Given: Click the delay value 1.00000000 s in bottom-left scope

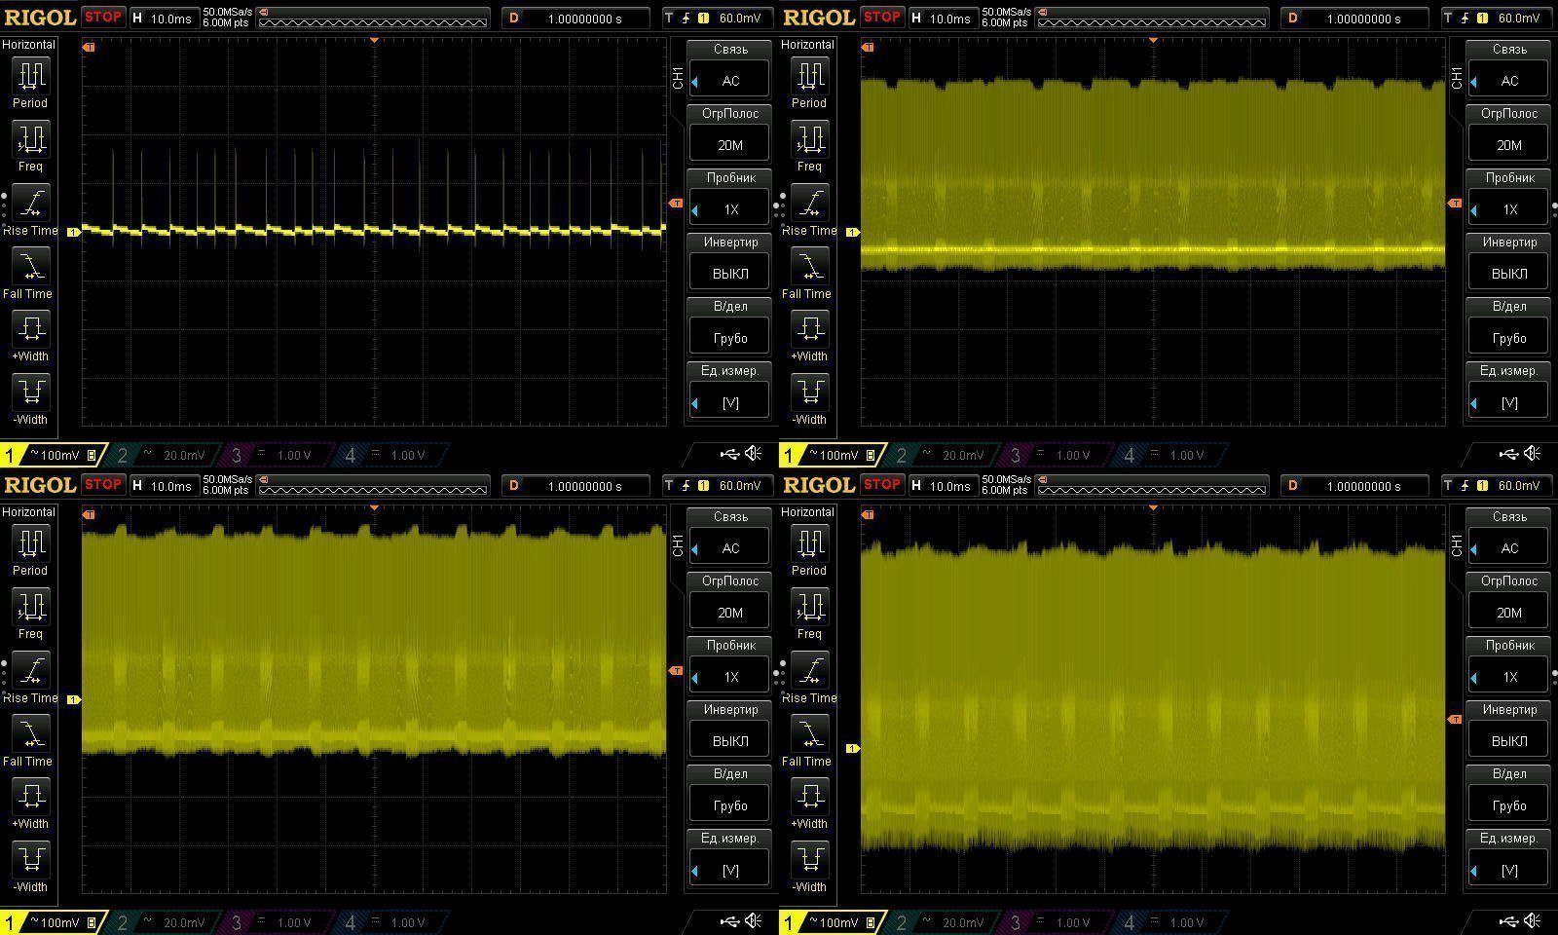Looking at the screenshot, I should (x=584, y=486).
